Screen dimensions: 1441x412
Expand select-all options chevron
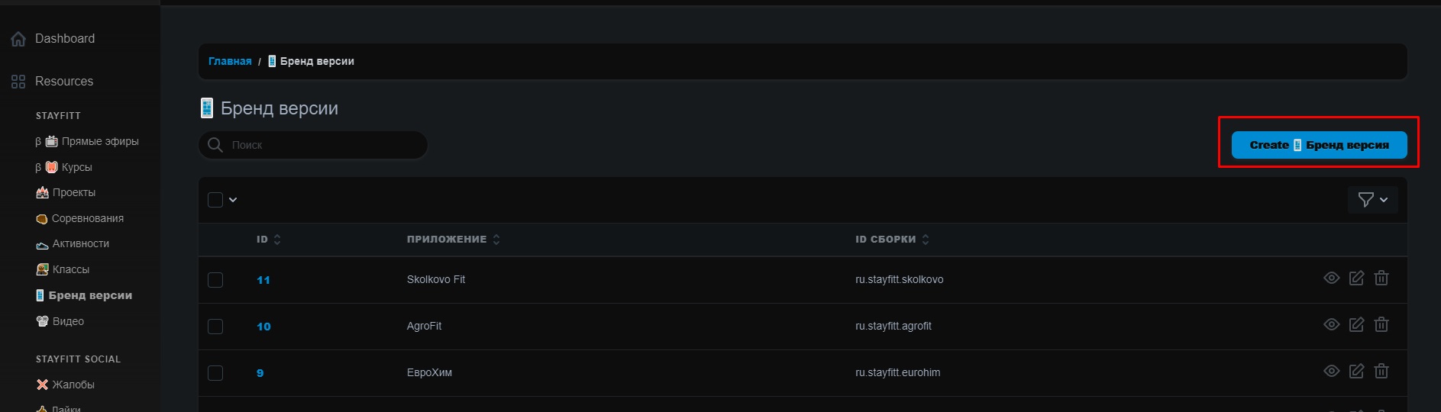(x=233, y=200)
